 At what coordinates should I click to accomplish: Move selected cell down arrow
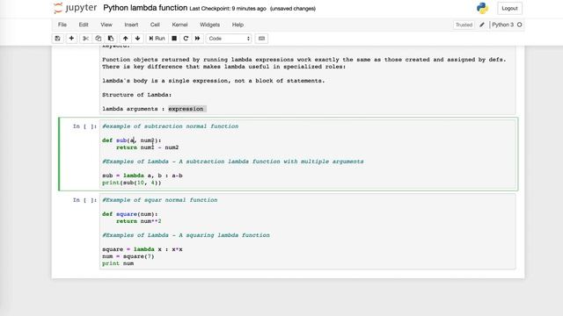(x=137, y=39)
